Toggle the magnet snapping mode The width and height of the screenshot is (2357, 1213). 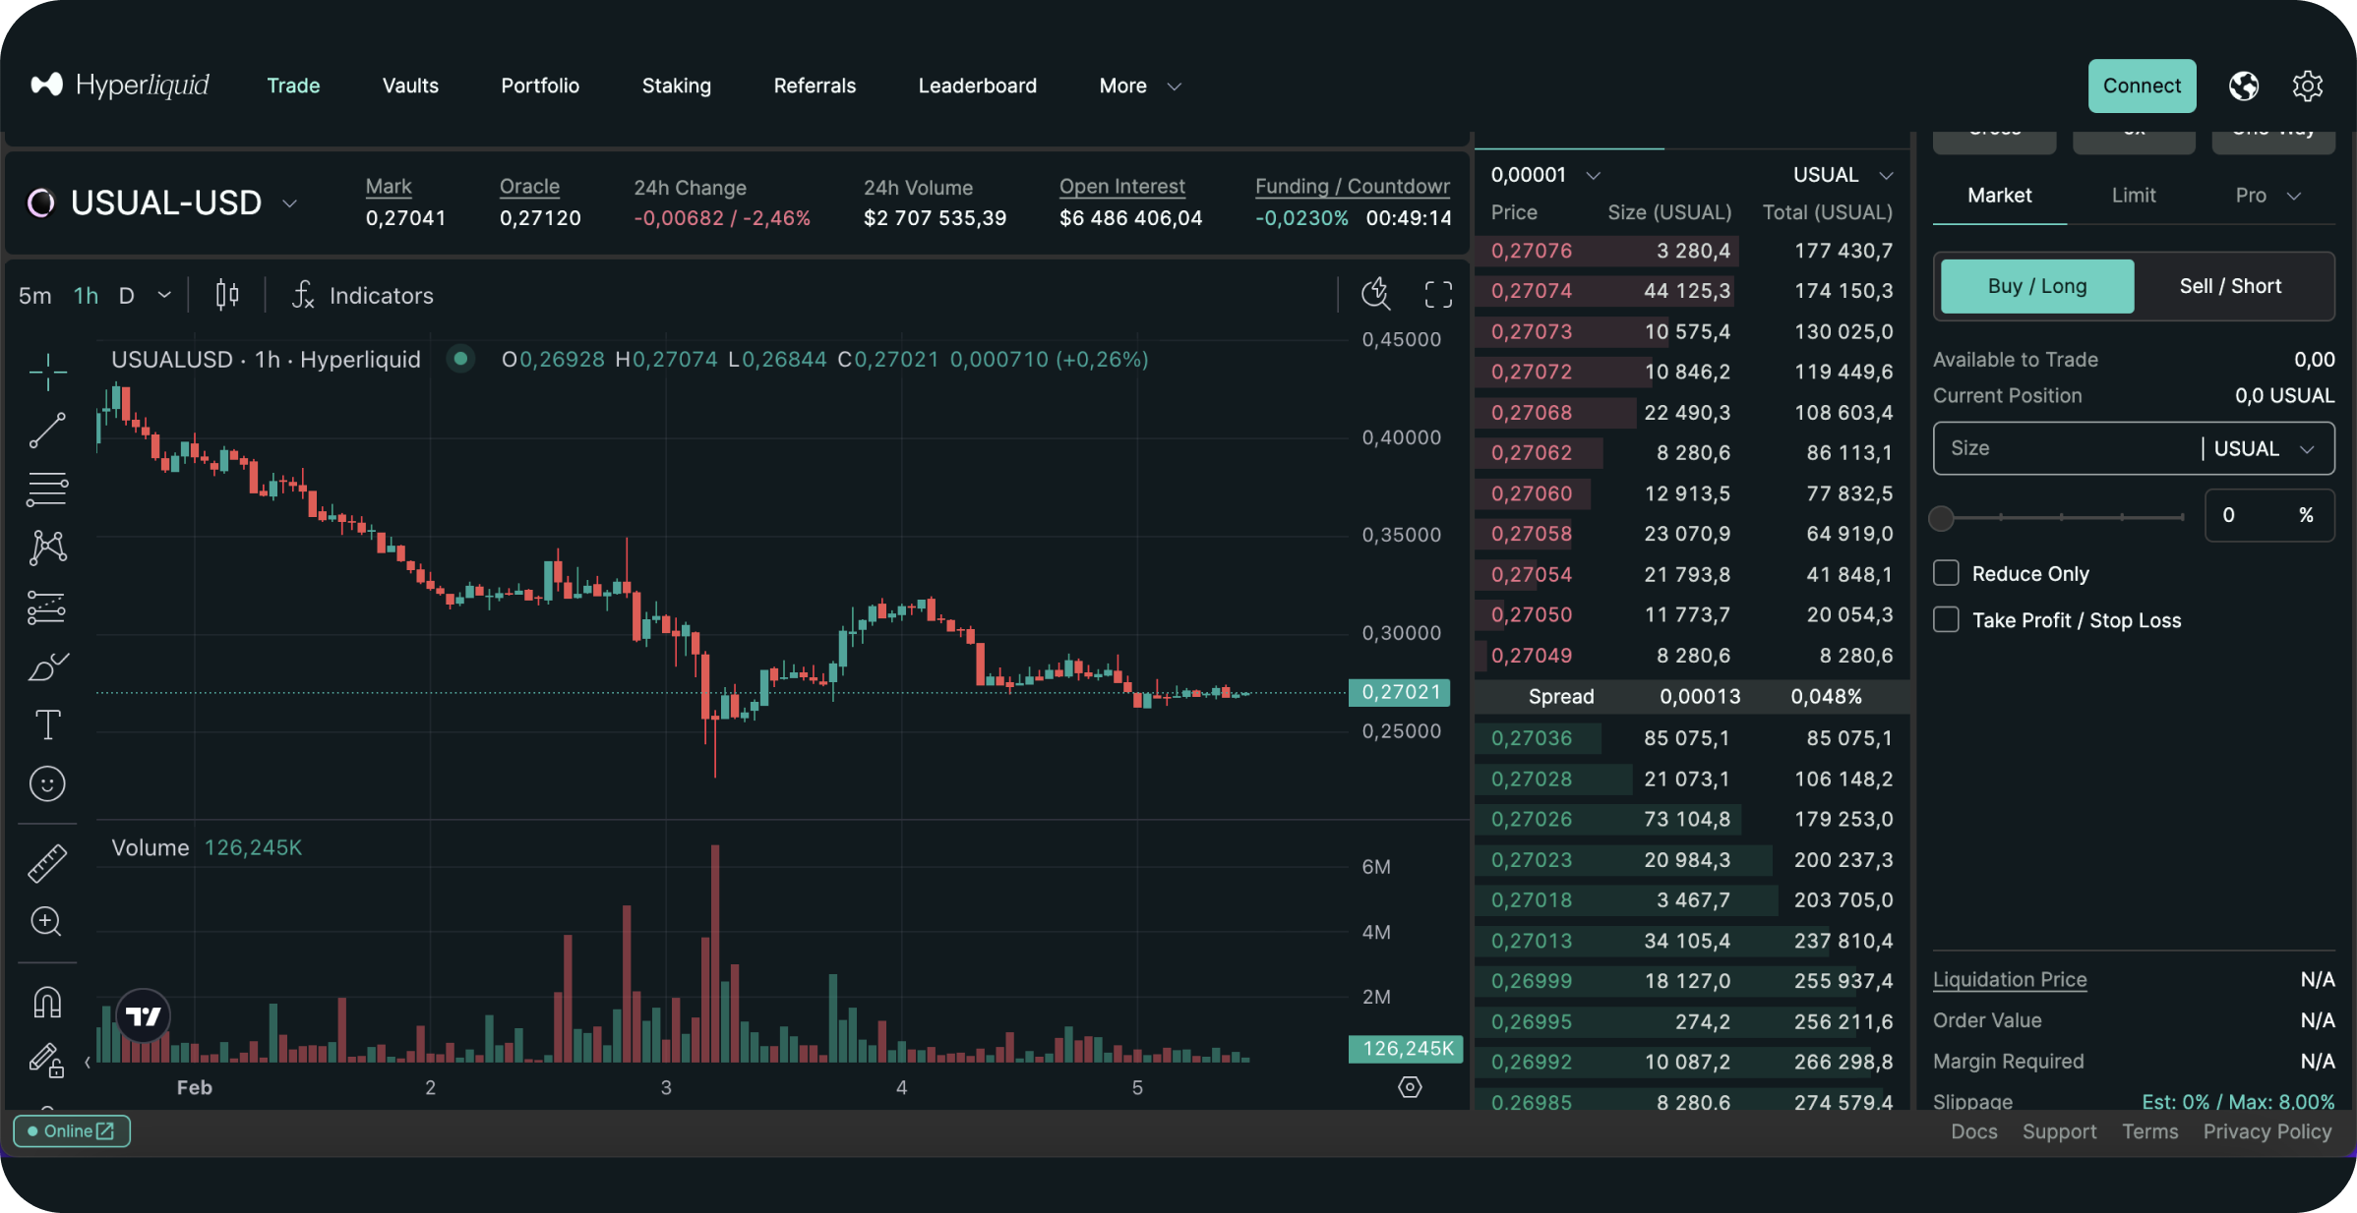47,1002
